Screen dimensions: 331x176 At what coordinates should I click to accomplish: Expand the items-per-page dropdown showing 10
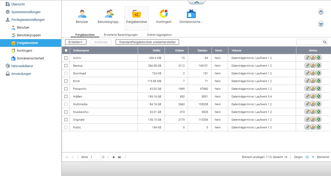pyautogui.click(x=313, y=157)
